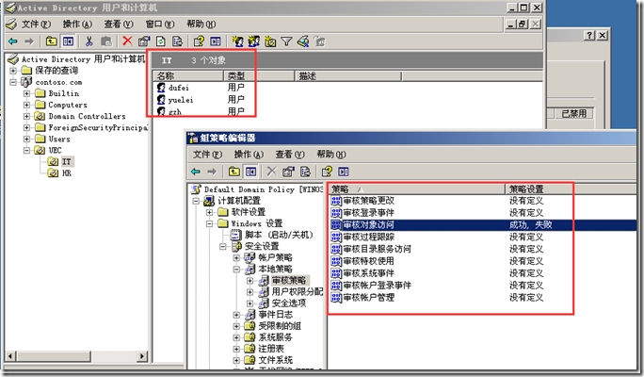Click the Create new user icon

tap(237, 41)
